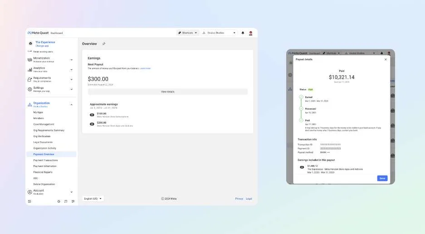Click the bug report icon in sidebar footer
This screenshot has height=234, width=425.
[59, 201]
